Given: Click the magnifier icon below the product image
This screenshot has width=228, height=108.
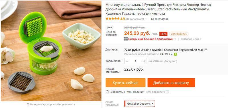Looking at the screenshot, I should (28, 104).
